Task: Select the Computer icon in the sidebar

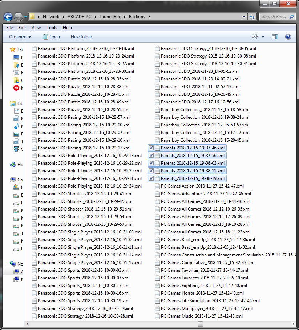Action: tap(13, 180)
